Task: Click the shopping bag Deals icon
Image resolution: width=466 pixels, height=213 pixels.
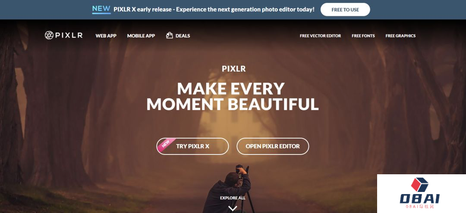Action: coord(170,35)
